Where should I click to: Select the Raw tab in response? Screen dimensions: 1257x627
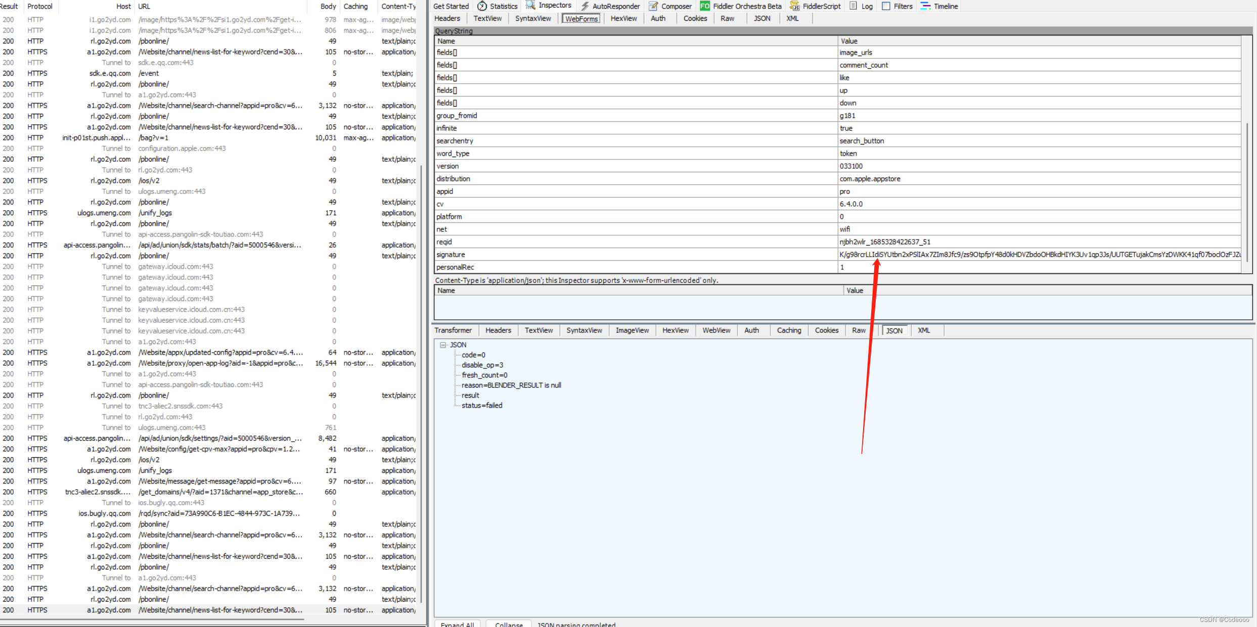pos(859,330)
